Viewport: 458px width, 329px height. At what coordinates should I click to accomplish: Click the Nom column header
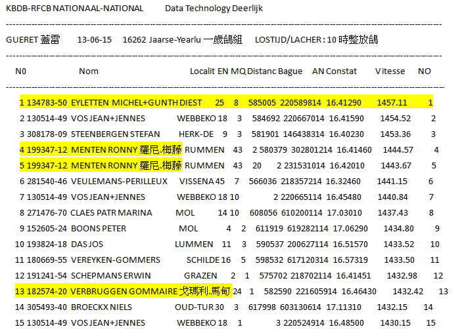click(89, 71)
